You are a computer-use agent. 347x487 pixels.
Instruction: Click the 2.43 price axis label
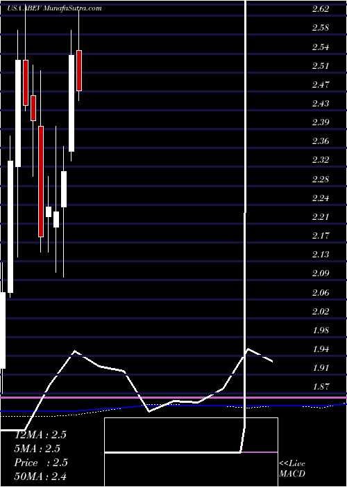click(x=321, y=103)
